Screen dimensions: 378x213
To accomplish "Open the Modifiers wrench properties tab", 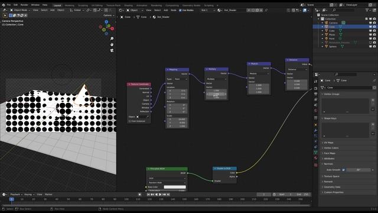I will click(x=316, y=130).
